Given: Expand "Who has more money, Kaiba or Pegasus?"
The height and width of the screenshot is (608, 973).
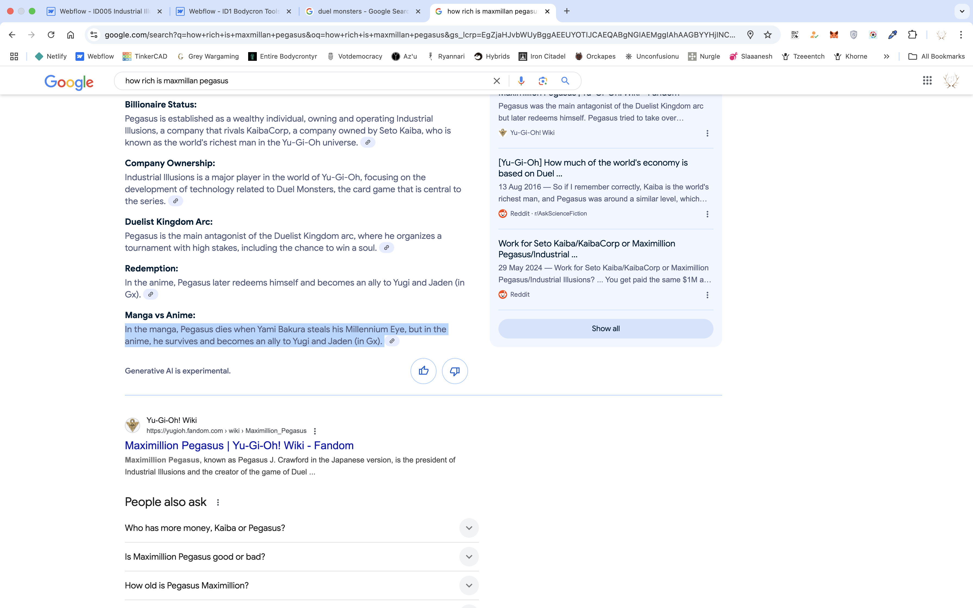Looking at the screenshot, I should coord(469,528).
